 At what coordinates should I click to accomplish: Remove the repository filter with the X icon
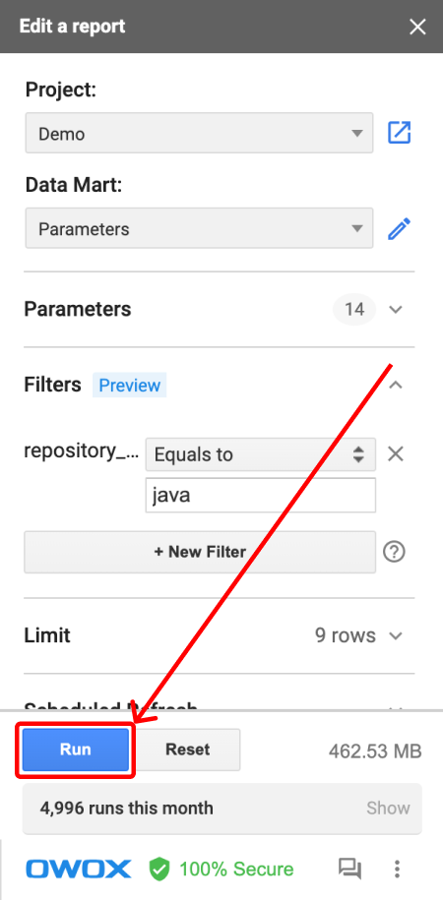coord(396,454)
